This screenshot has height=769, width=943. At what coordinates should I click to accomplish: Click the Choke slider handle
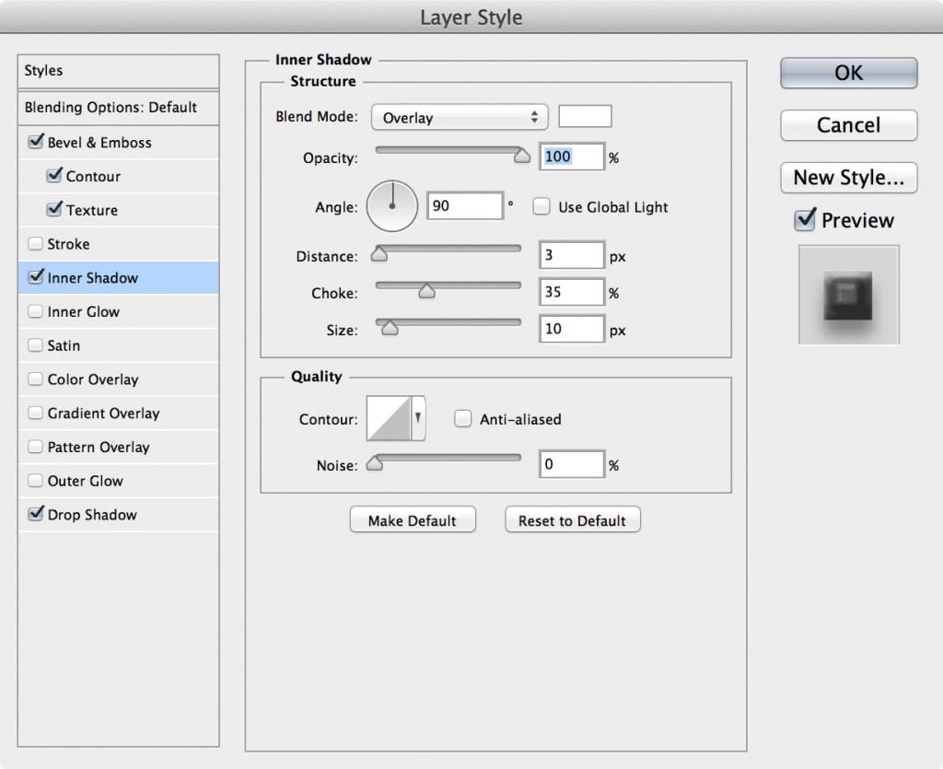[x=426, y=292]
